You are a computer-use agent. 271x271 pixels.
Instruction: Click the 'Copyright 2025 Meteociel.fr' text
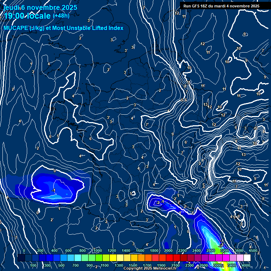150,268
